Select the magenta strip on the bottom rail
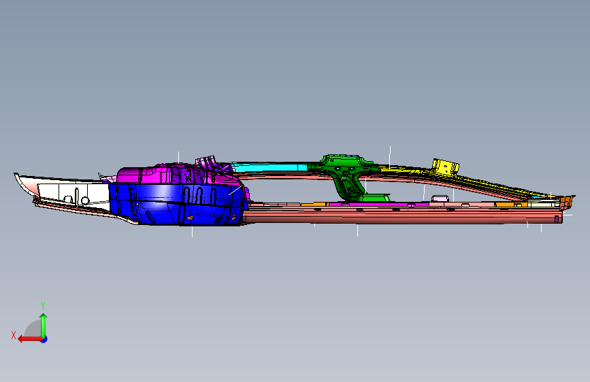This screenshot has height=382, width=590. pyautogui.click(x=378, y=205)
